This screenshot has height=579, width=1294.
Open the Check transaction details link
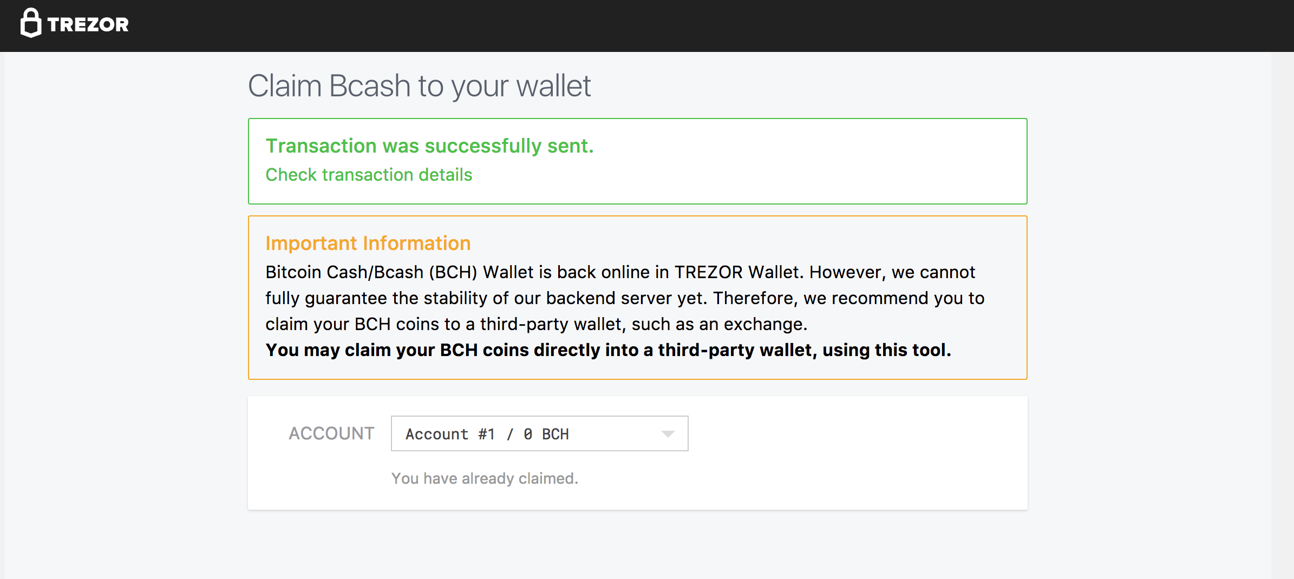click(x=369, y=175)
